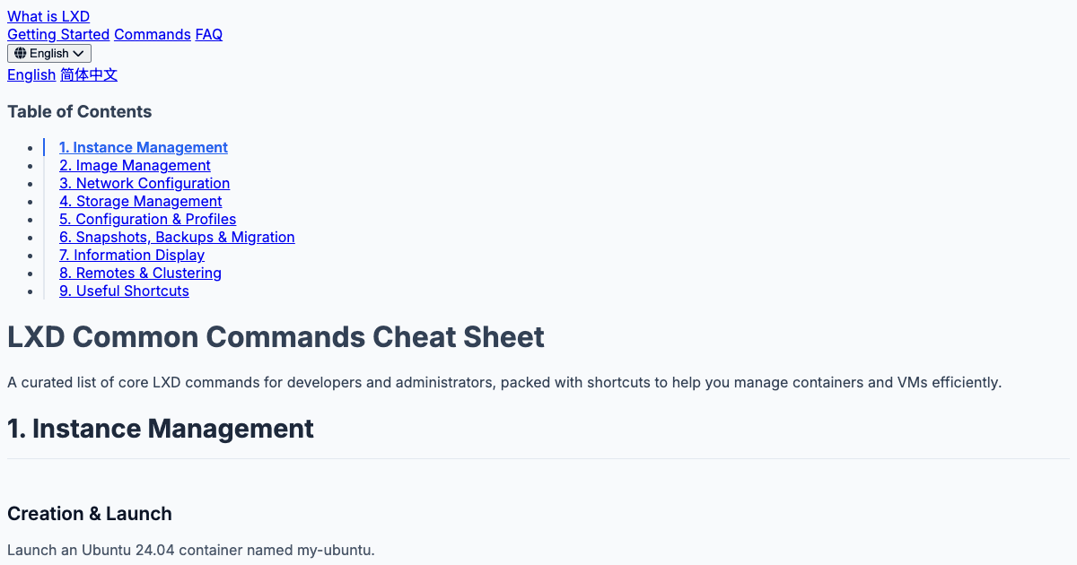Open "9. Useful Shortcuts" from the contents
1077x565 pixels.
pyautogui.click(x=124, y=291)
